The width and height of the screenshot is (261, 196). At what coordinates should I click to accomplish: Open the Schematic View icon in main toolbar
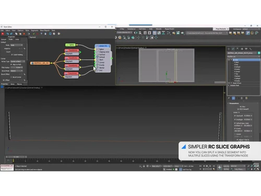pos(163,33)
